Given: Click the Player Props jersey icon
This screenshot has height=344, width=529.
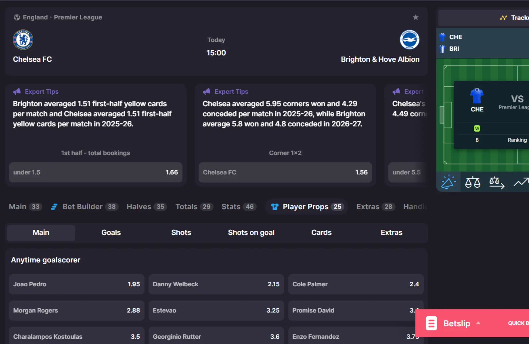Looking at the screenshot, I should 275,207.
